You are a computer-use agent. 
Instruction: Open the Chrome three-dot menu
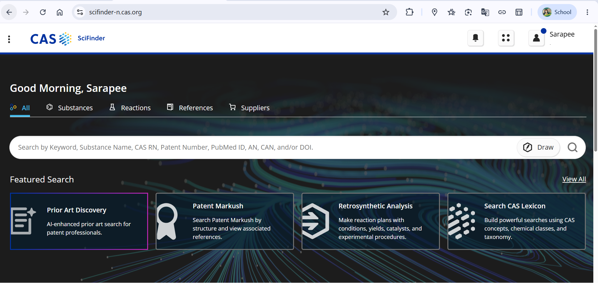tap(587, 12)
